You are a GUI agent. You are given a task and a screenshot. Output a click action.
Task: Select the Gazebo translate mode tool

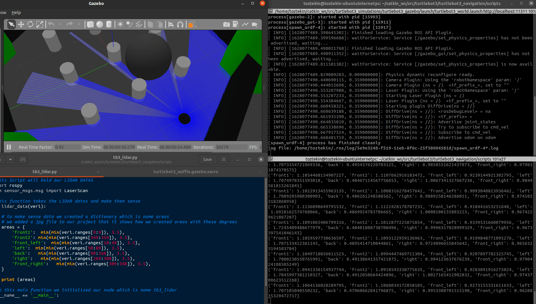tap(21, 24)
